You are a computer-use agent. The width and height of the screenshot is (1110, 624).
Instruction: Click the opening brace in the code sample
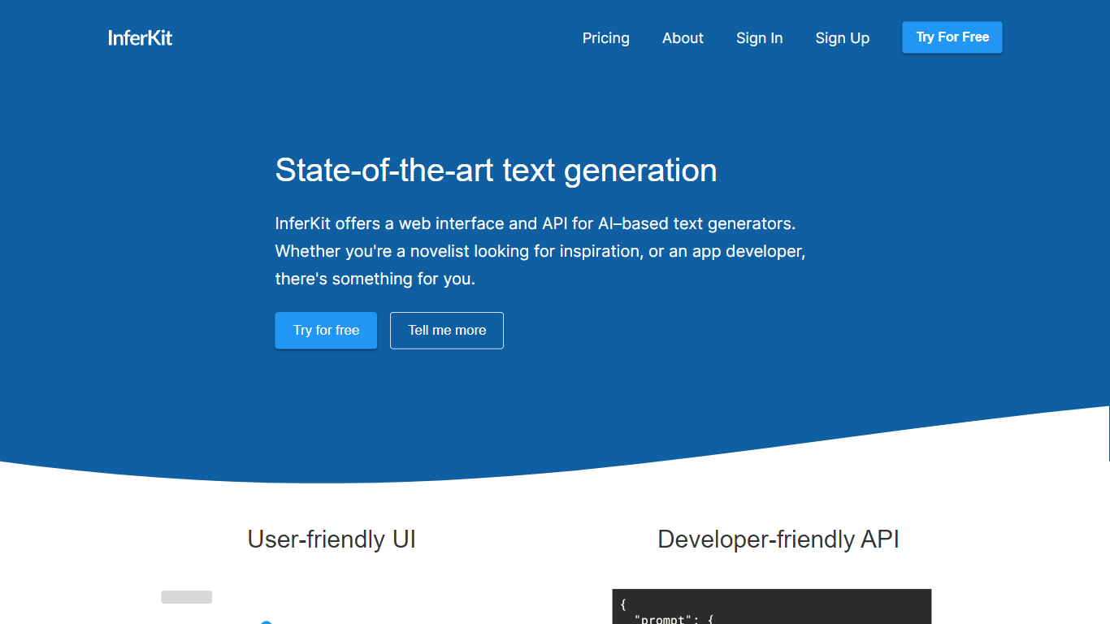click(623, 604)
